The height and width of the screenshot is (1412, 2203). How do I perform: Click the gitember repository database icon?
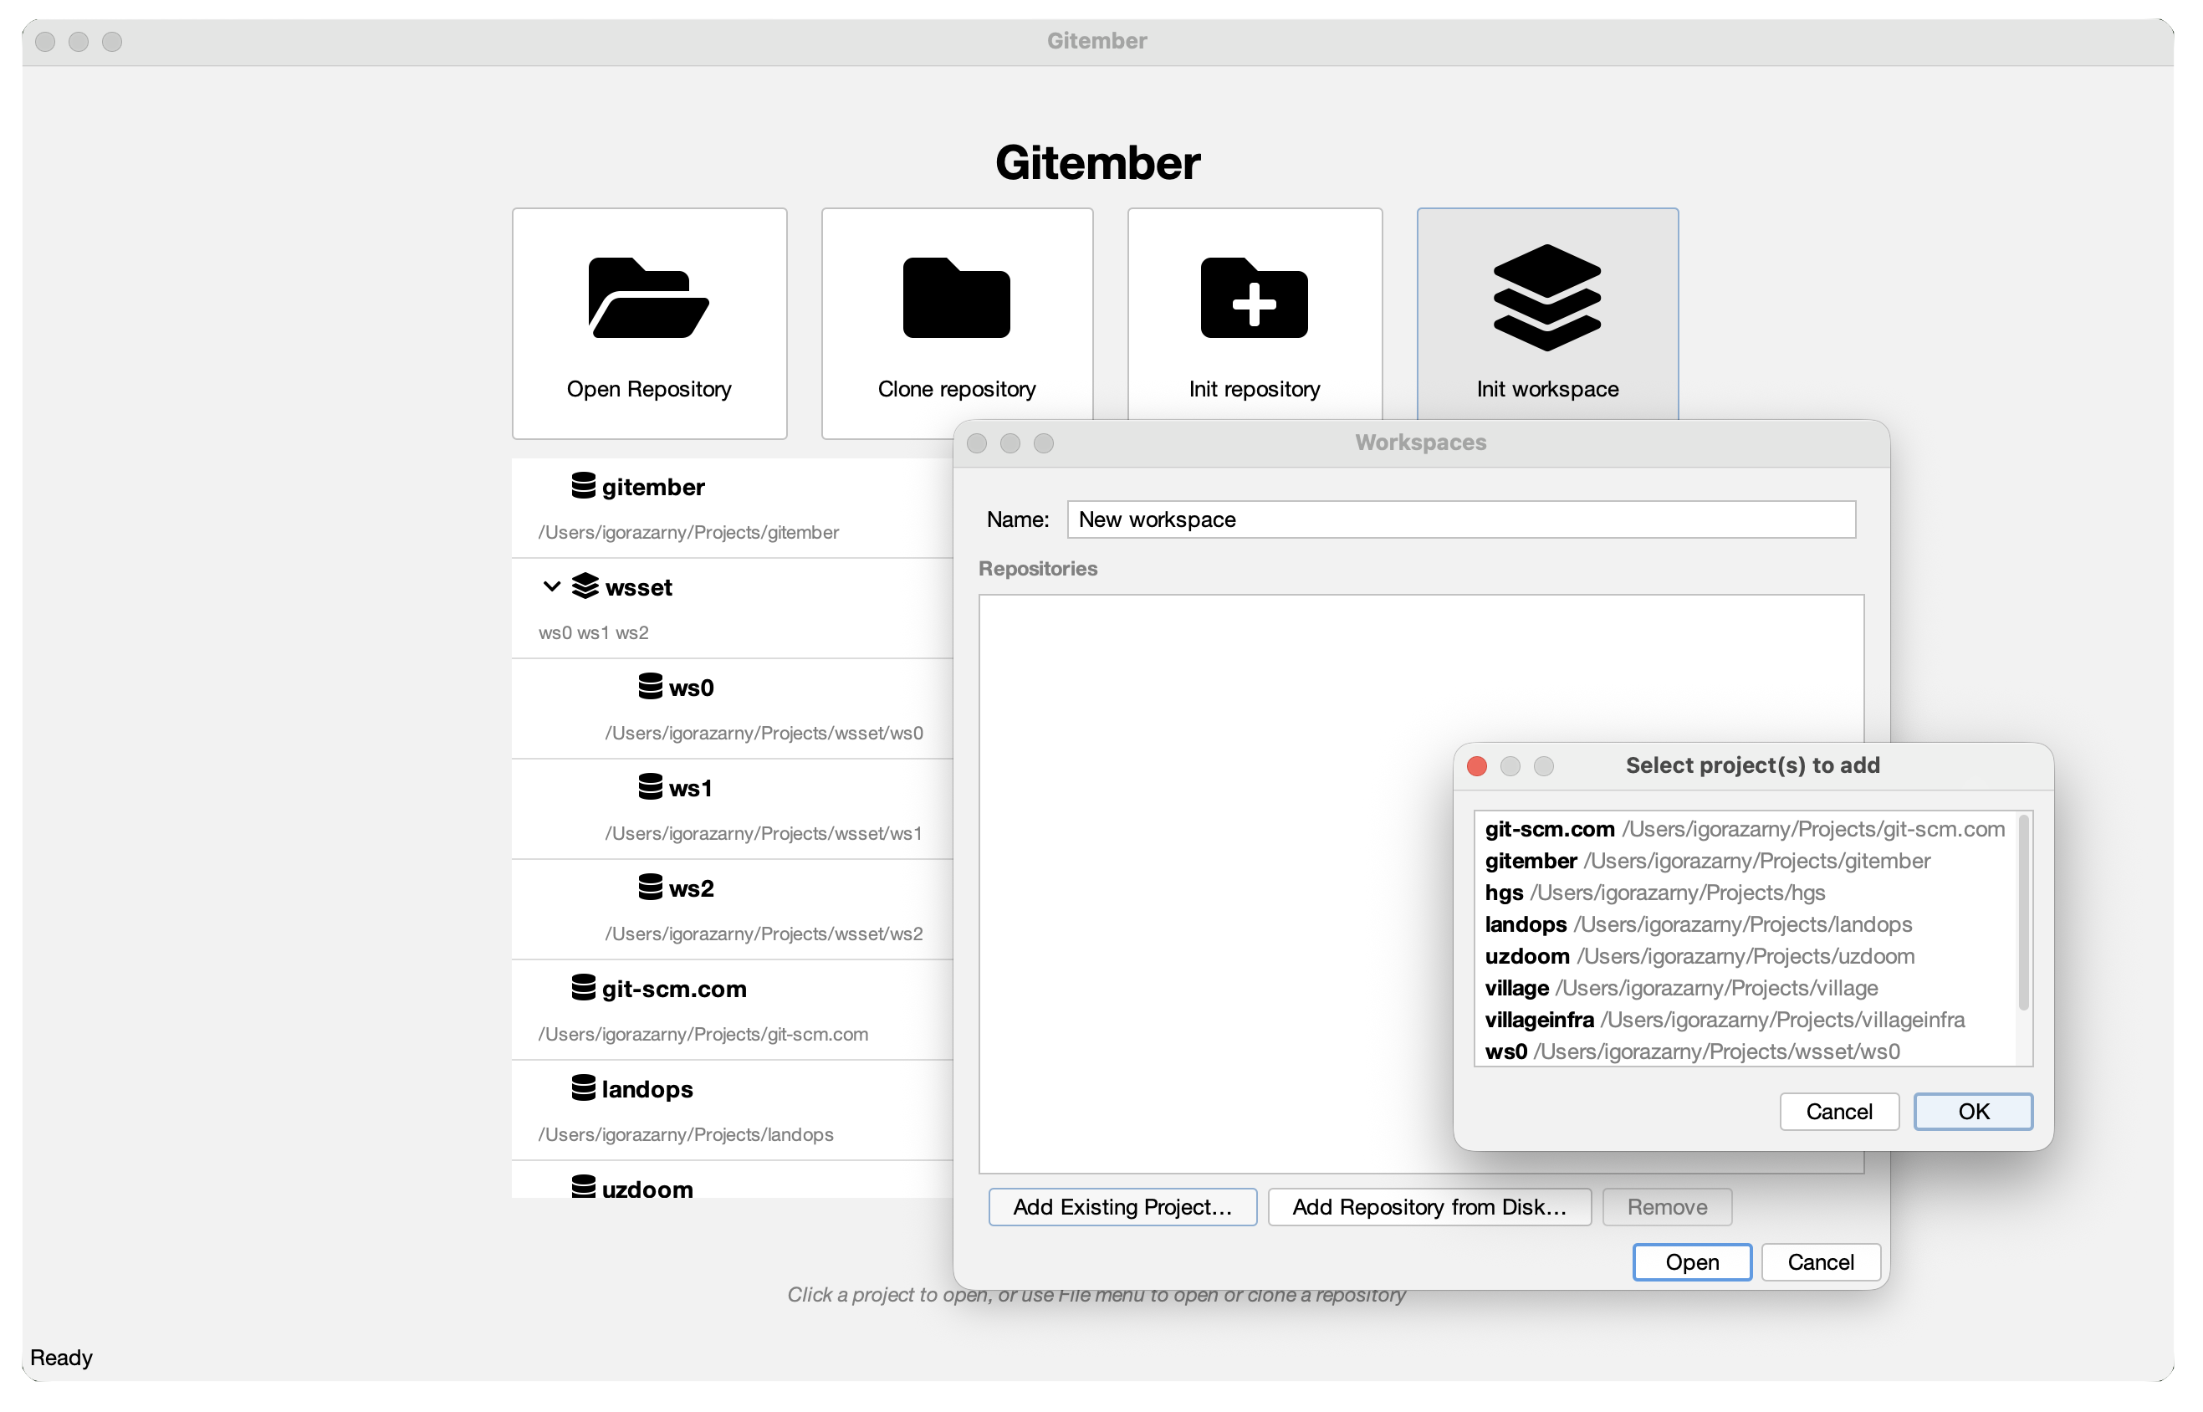pyautogui.click(x=585, y=487)
